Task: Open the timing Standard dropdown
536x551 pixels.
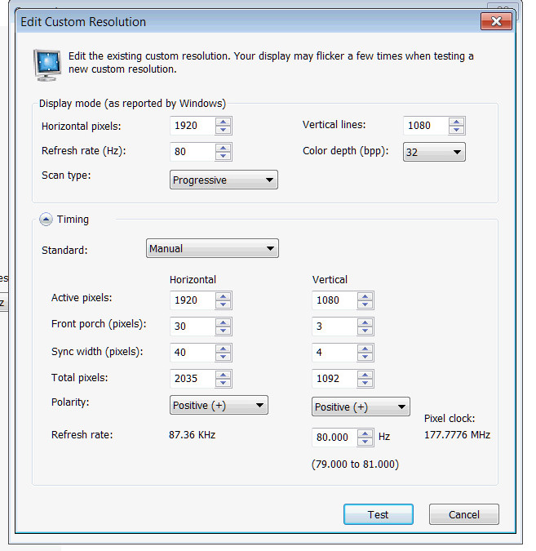Action: point(212,248)
